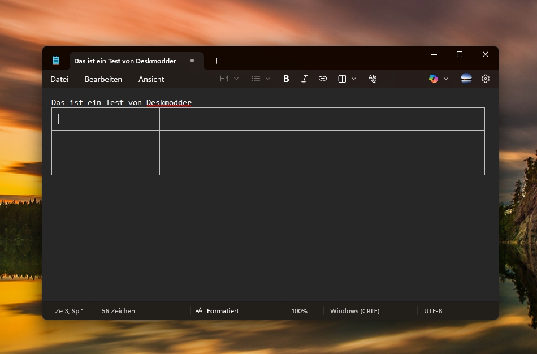Open the Bearbeiten menu

tap(103, 79)
